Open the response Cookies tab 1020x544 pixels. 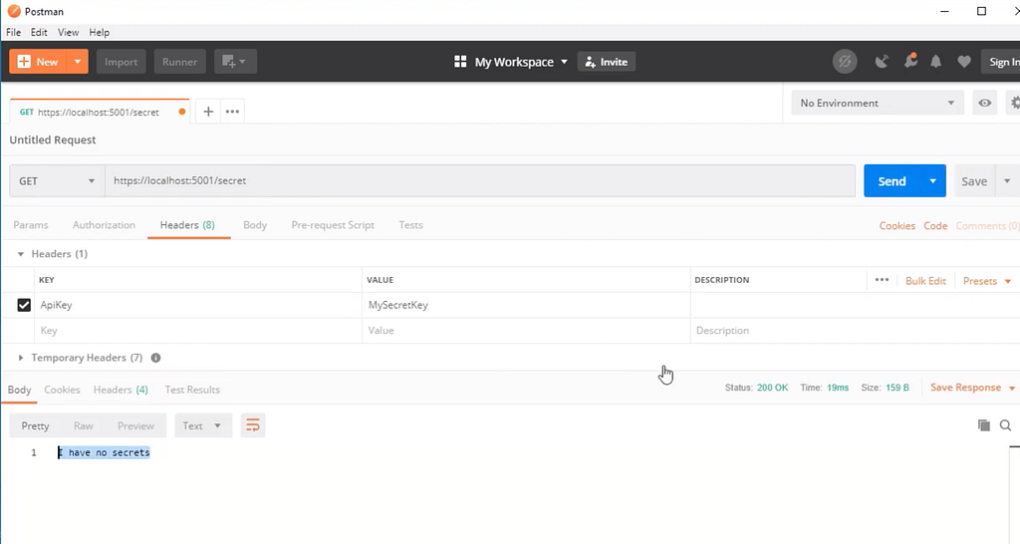coord(62,390)
